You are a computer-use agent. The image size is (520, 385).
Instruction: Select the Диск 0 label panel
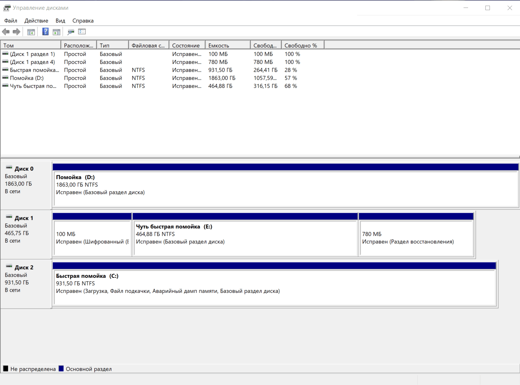click(x=26, y=185)
